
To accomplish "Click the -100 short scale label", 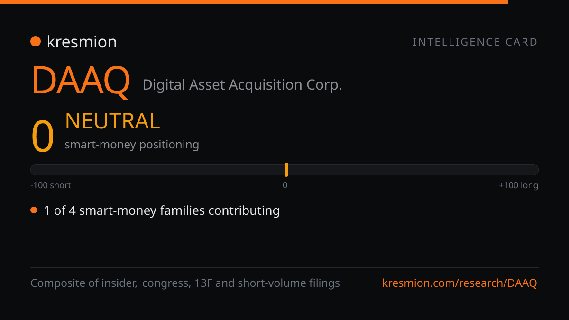I will pos(51,185).
